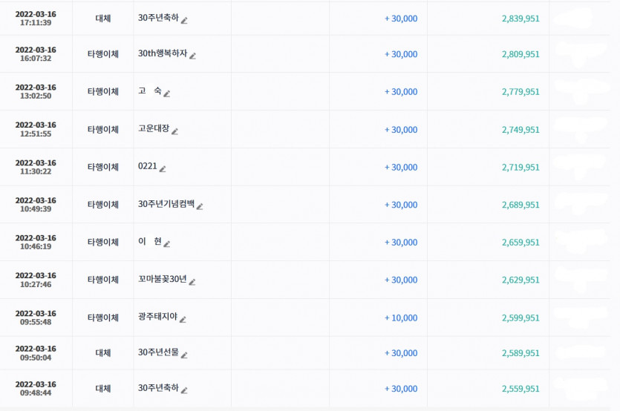The width and height of the screenshot is (620, 411).
Task: Select 타행이체 label in 16:07:32 row
Action: pos(102,54)
